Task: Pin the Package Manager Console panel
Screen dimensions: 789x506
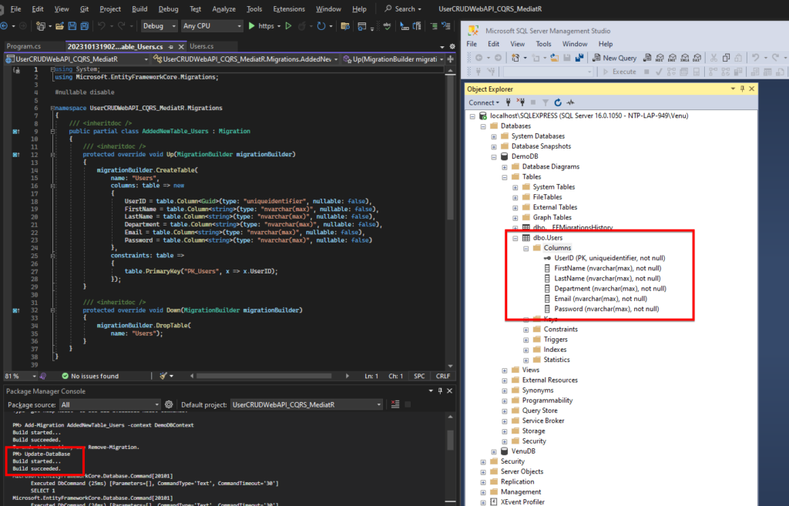Action: tap(440, 390)
